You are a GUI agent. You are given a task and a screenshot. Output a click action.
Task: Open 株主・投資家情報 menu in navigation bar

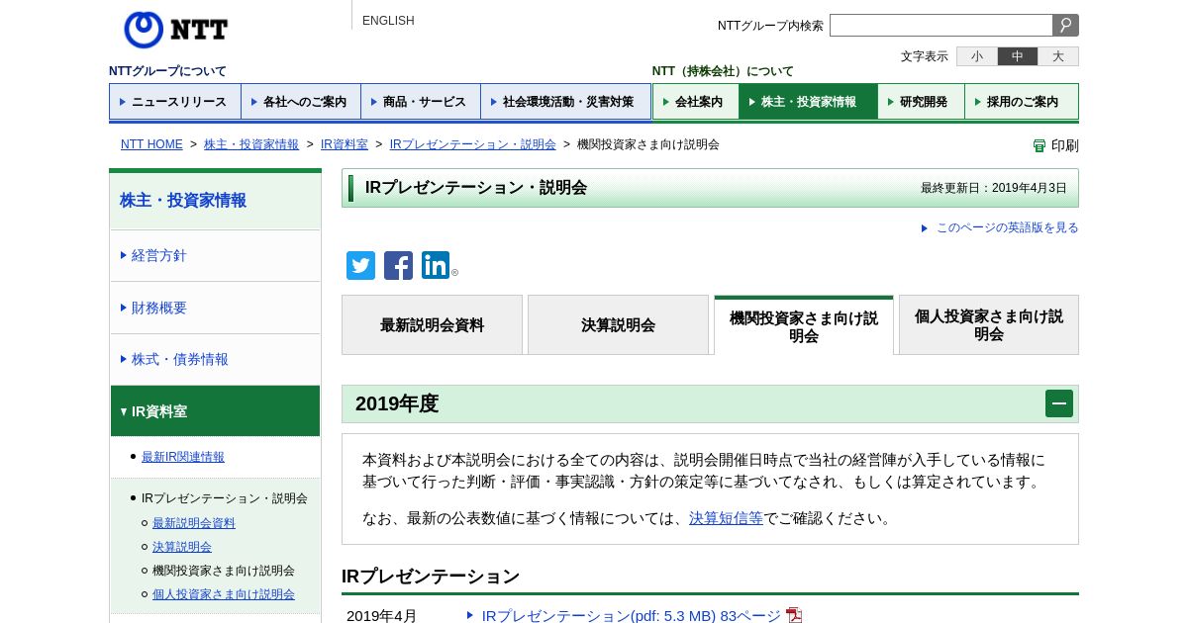point(808,102)
